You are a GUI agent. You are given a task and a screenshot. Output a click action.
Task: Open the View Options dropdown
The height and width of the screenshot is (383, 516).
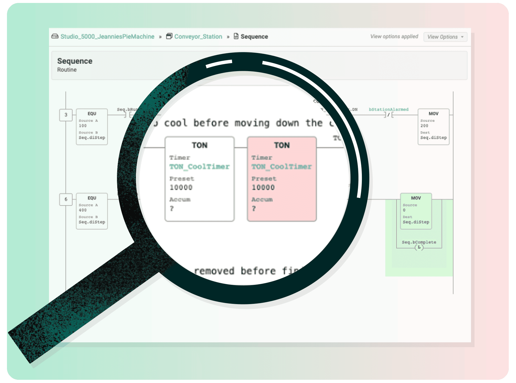(445, 37)
